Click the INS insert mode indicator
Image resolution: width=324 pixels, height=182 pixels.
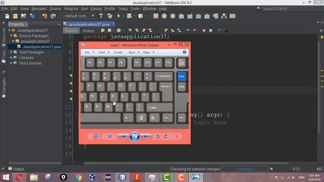(x=319, y=169)
